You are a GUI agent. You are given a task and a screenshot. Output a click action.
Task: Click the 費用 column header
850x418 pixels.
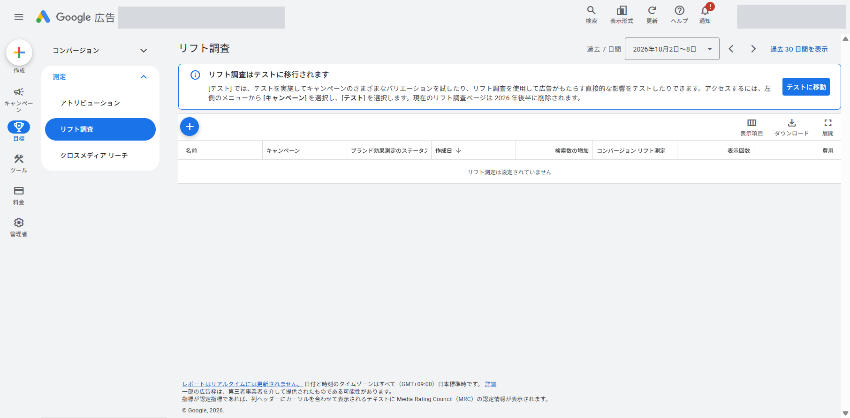coord(797,150)
